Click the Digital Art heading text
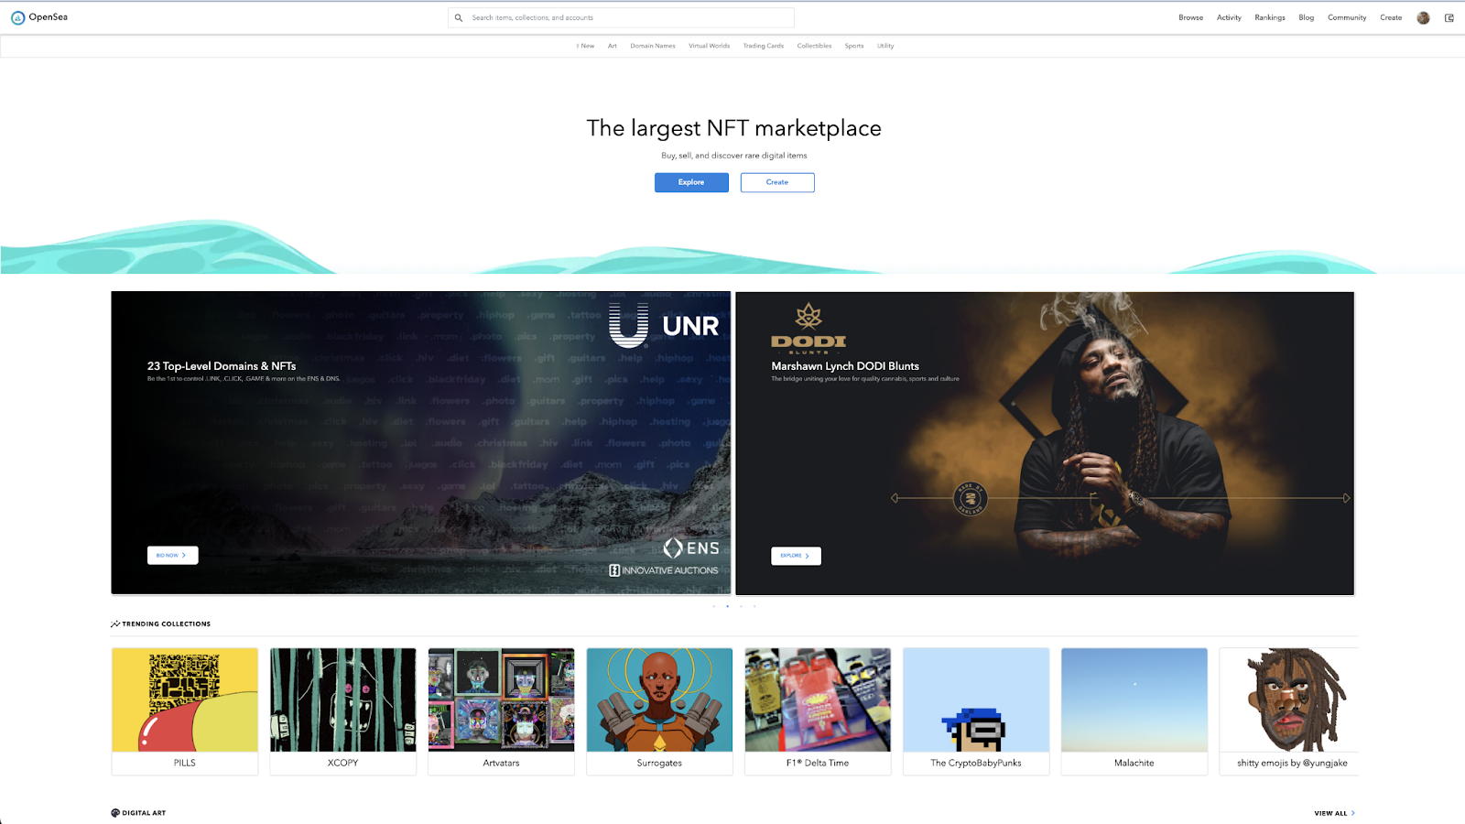The image size is (1465, 824). (145, 813)
